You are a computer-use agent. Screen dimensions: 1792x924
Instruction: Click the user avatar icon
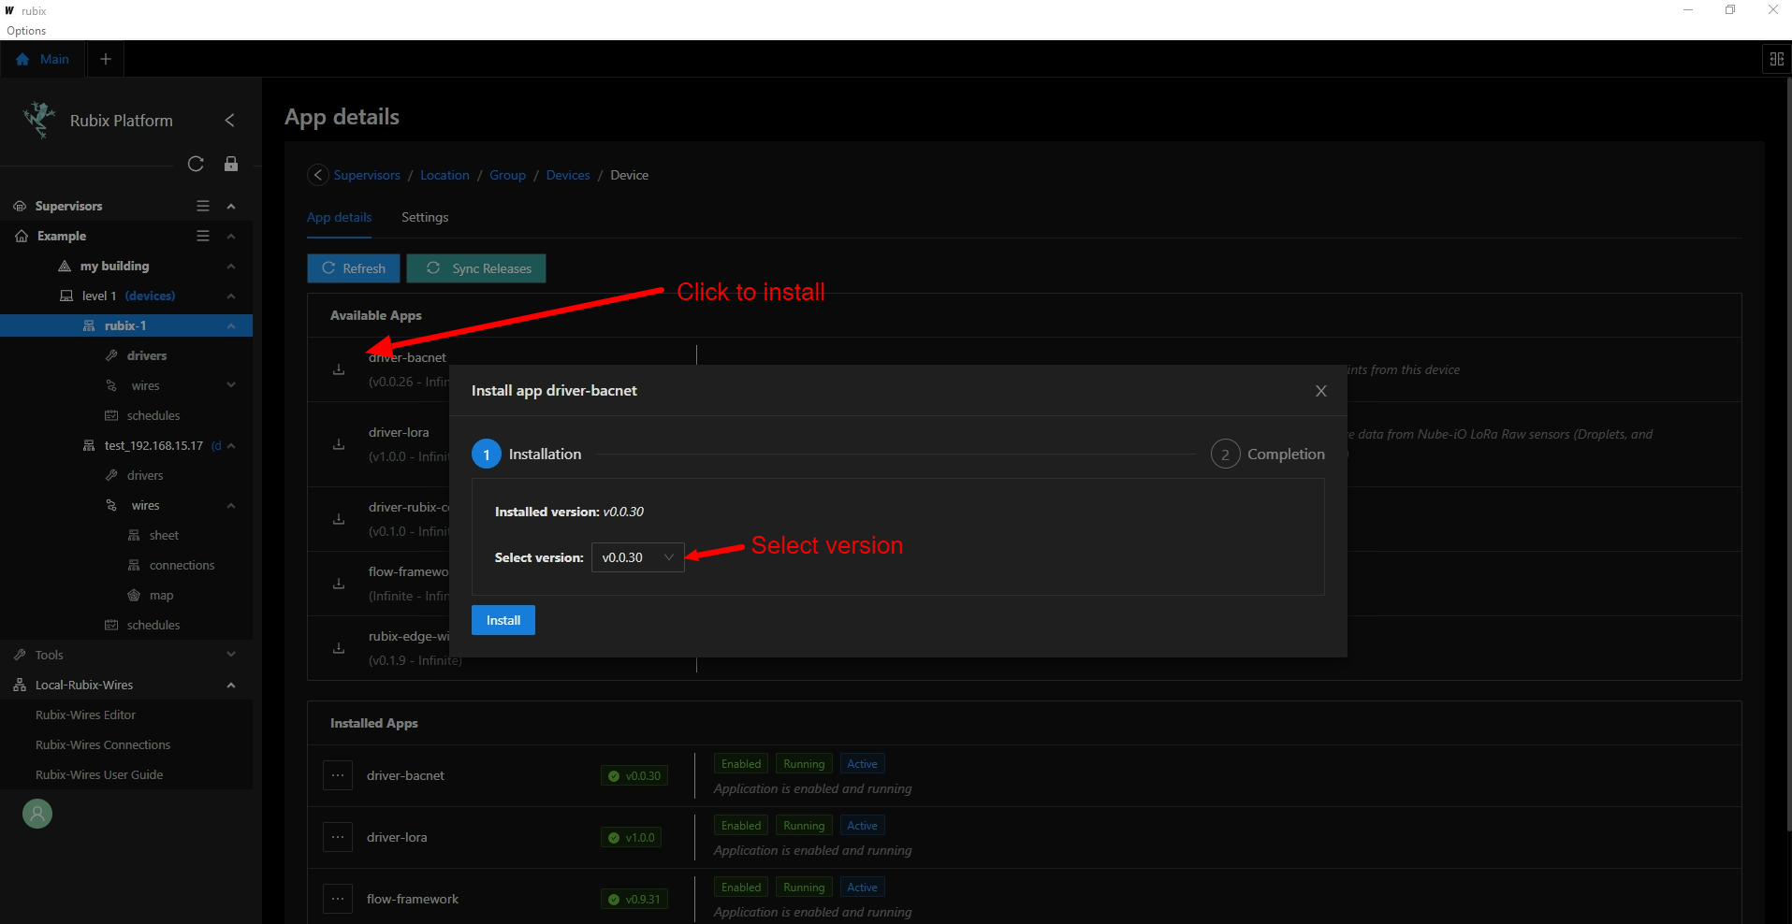pos(37,814)
